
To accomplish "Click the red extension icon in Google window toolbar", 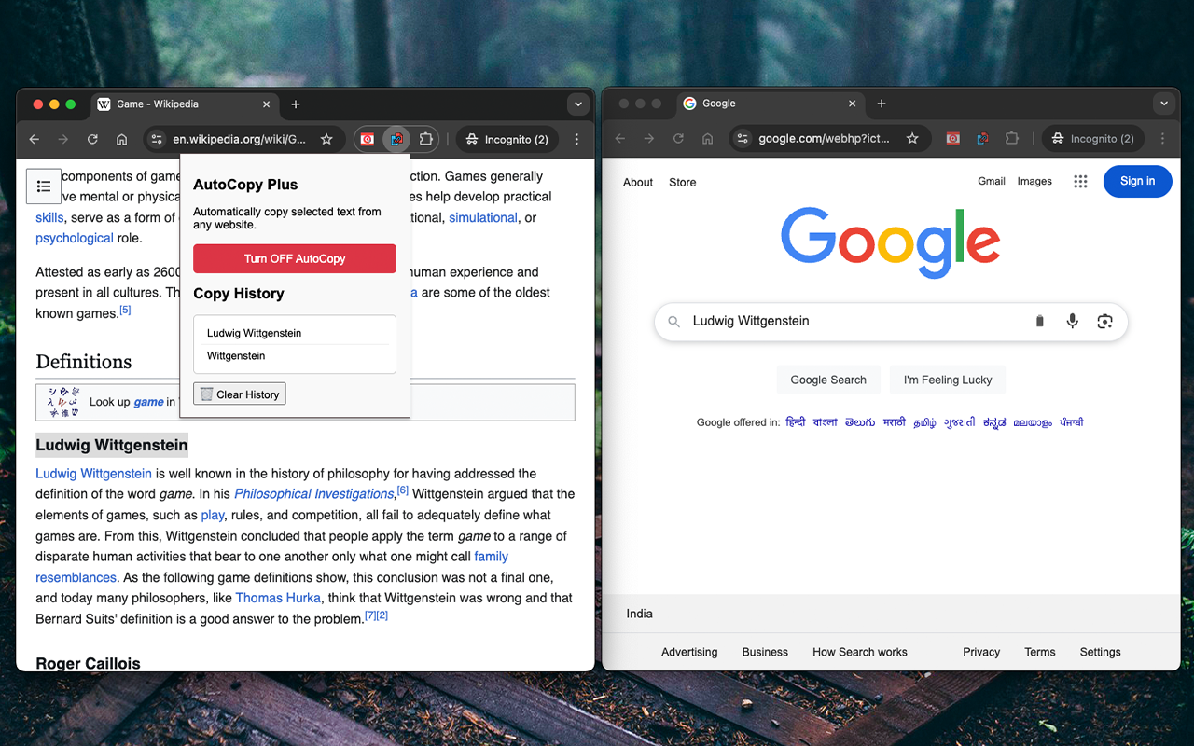I will [953, 139].
